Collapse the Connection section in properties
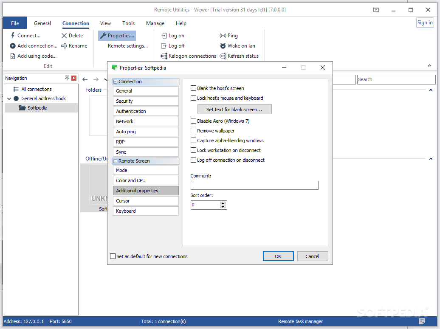The image size is (440, 329). click(115, 81)
